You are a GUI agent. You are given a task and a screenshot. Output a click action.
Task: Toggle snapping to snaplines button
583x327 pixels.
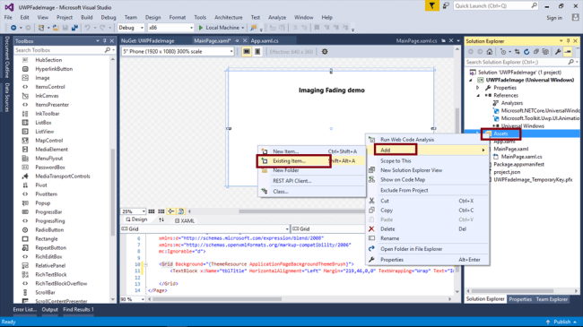171,211
